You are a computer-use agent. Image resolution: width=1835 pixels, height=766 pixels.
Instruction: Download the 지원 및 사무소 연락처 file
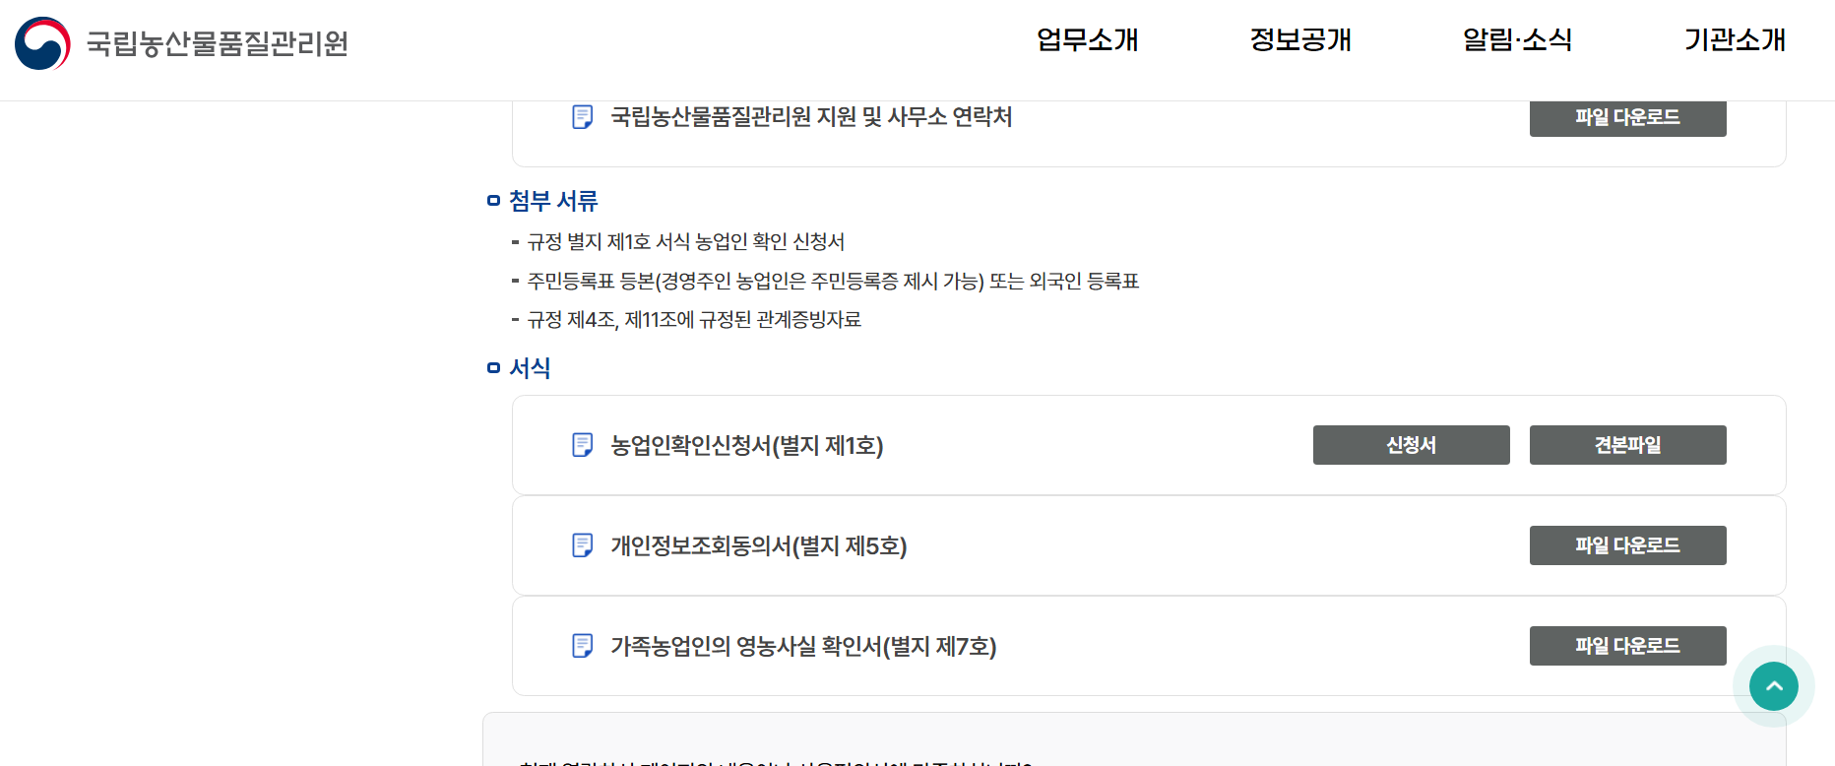click(1627, 117)
